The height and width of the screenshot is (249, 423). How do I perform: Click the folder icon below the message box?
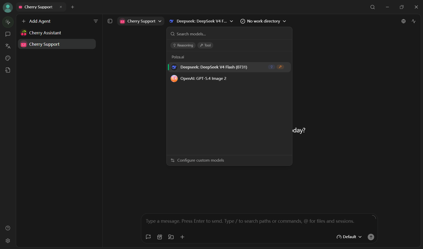coord(171,237)
